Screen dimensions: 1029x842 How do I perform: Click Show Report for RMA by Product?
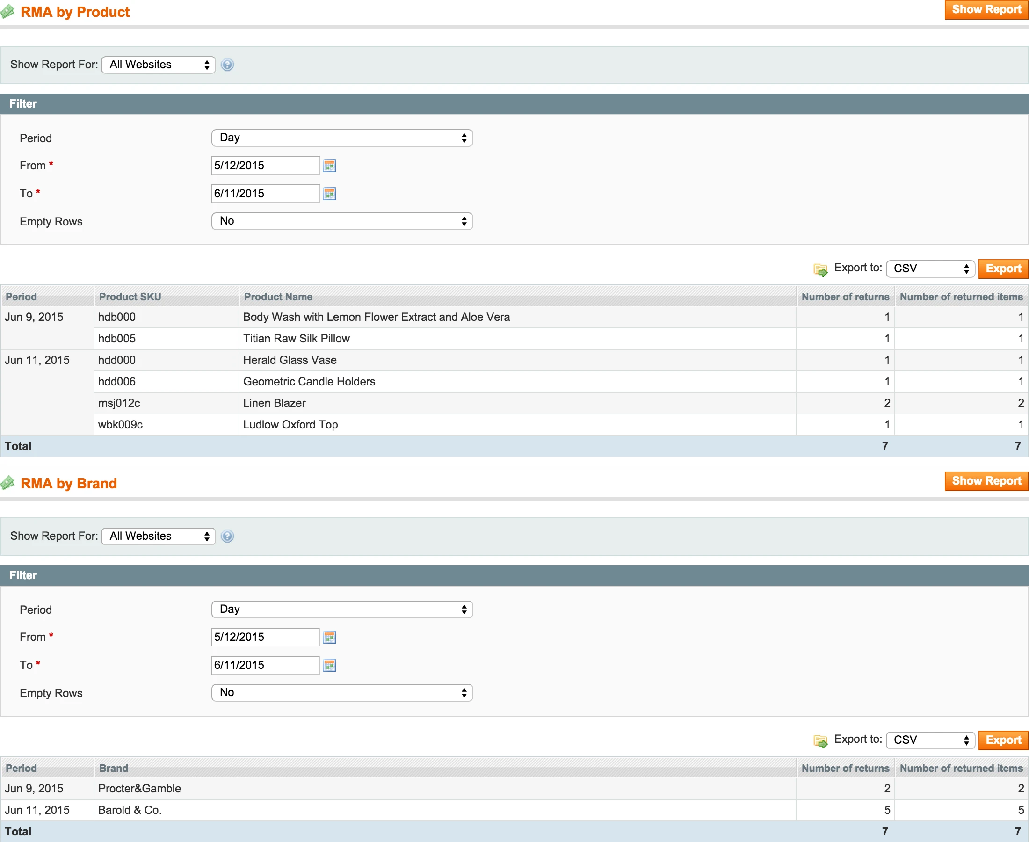pos(986,9)
